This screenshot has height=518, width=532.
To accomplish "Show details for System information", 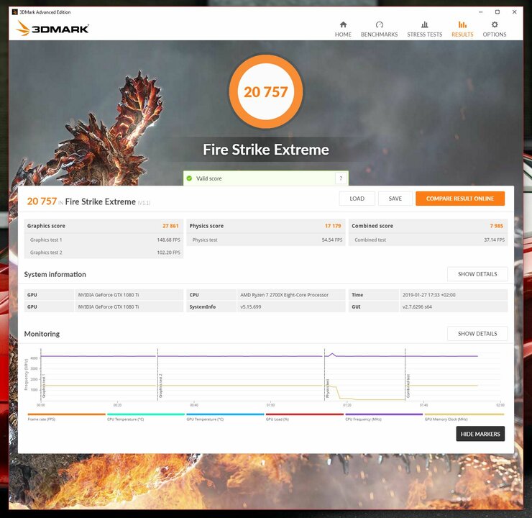I will (477, 274).
